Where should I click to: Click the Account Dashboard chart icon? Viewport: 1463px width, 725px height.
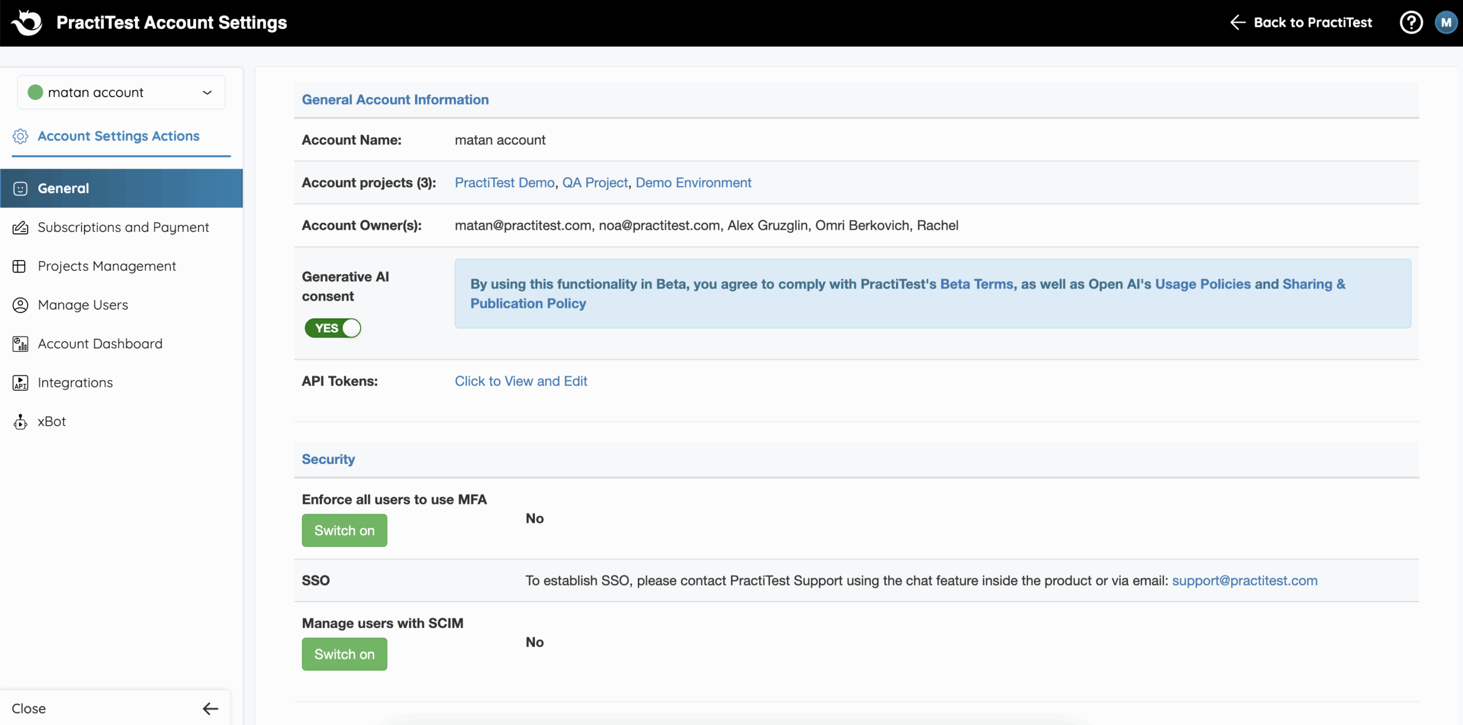(20, 344)
